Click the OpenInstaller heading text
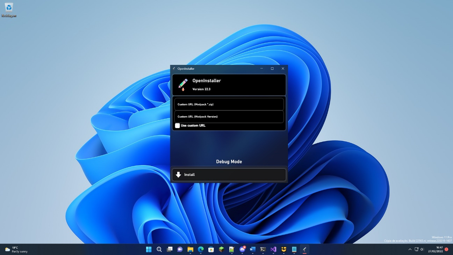Image resolution: width=453 pixels, height=255 pixels. tap(207, 81)
